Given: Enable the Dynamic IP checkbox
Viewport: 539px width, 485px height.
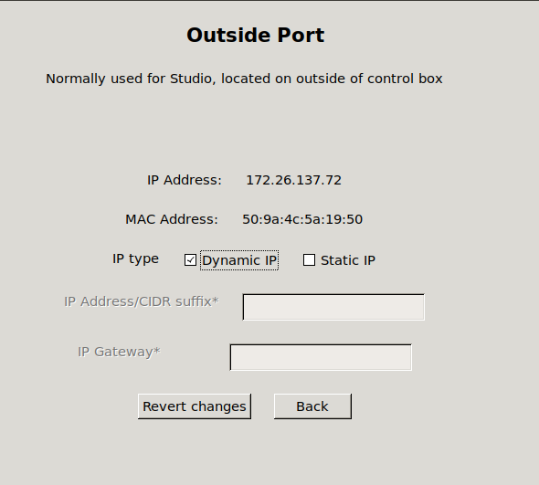Looking at the screenshot, I should [190, 260].
